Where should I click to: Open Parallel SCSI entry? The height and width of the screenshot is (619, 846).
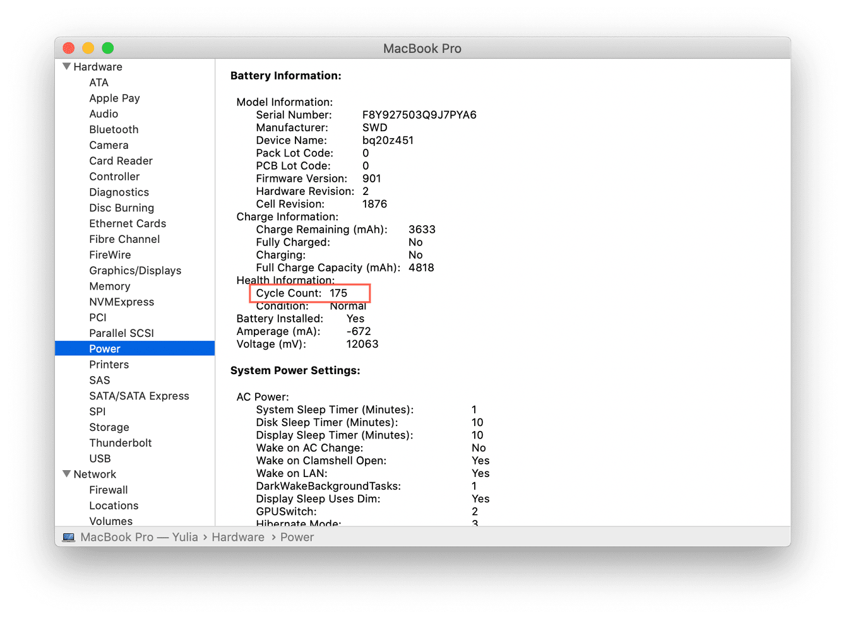[121, 333]
